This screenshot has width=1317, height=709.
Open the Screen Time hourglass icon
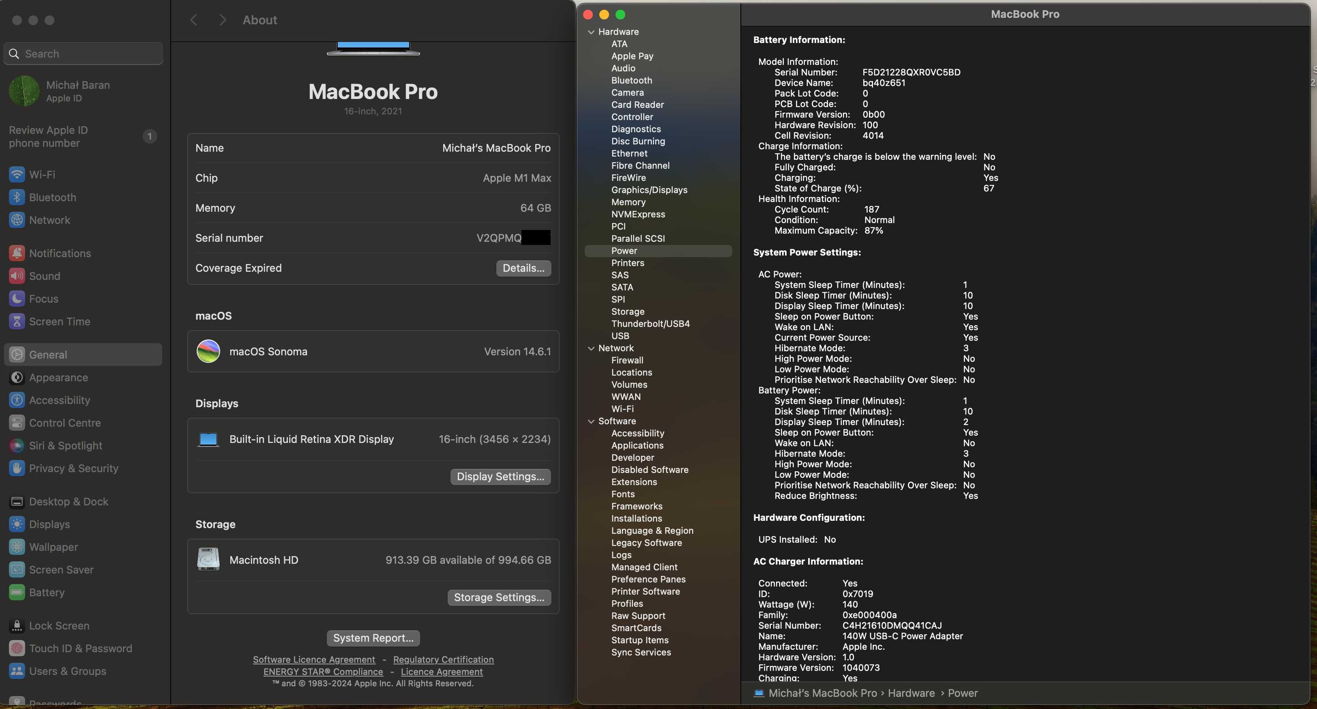[x=17, y=321]
